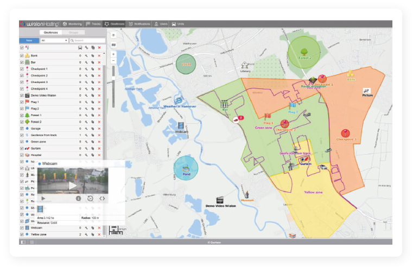Viewport: 419px width, 268px height.
Task: Delete the Hospital geofence
Action: (x=99, y=155)
